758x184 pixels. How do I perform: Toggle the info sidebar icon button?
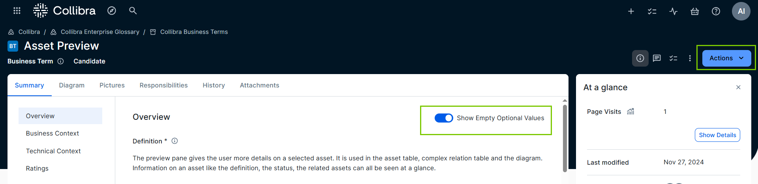640,58
